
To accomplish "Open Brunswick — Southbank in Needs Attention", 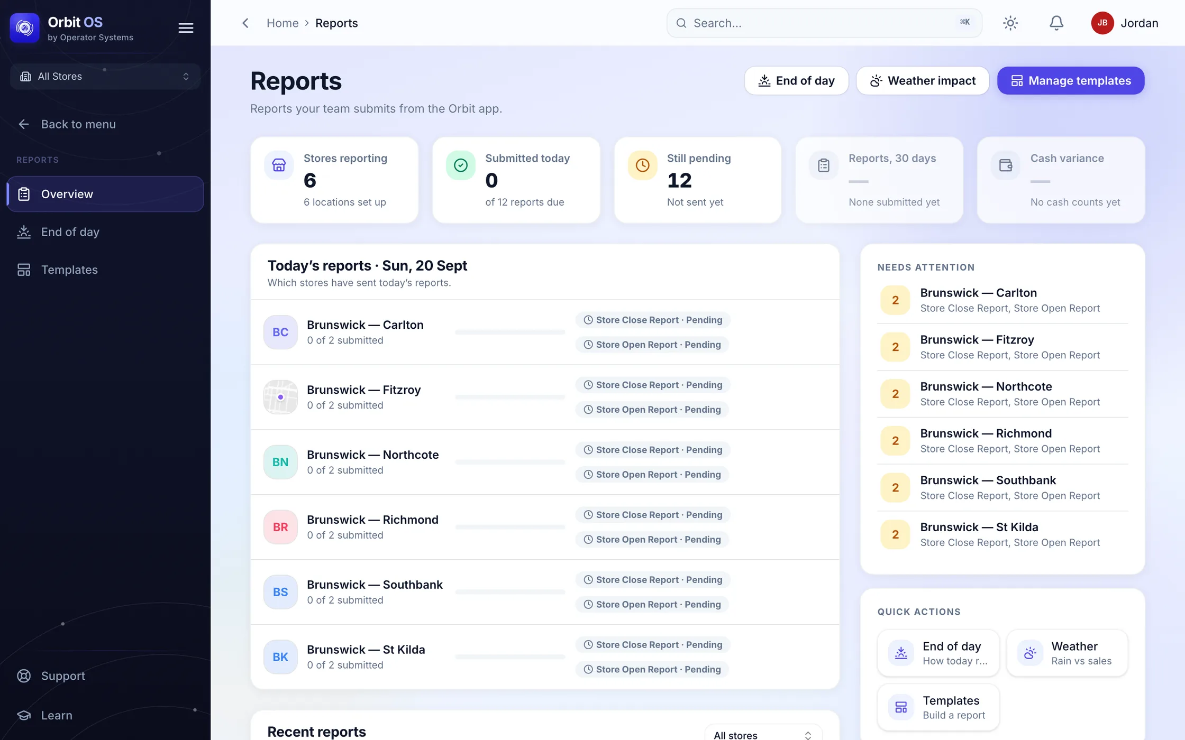I will (1003, 487).
